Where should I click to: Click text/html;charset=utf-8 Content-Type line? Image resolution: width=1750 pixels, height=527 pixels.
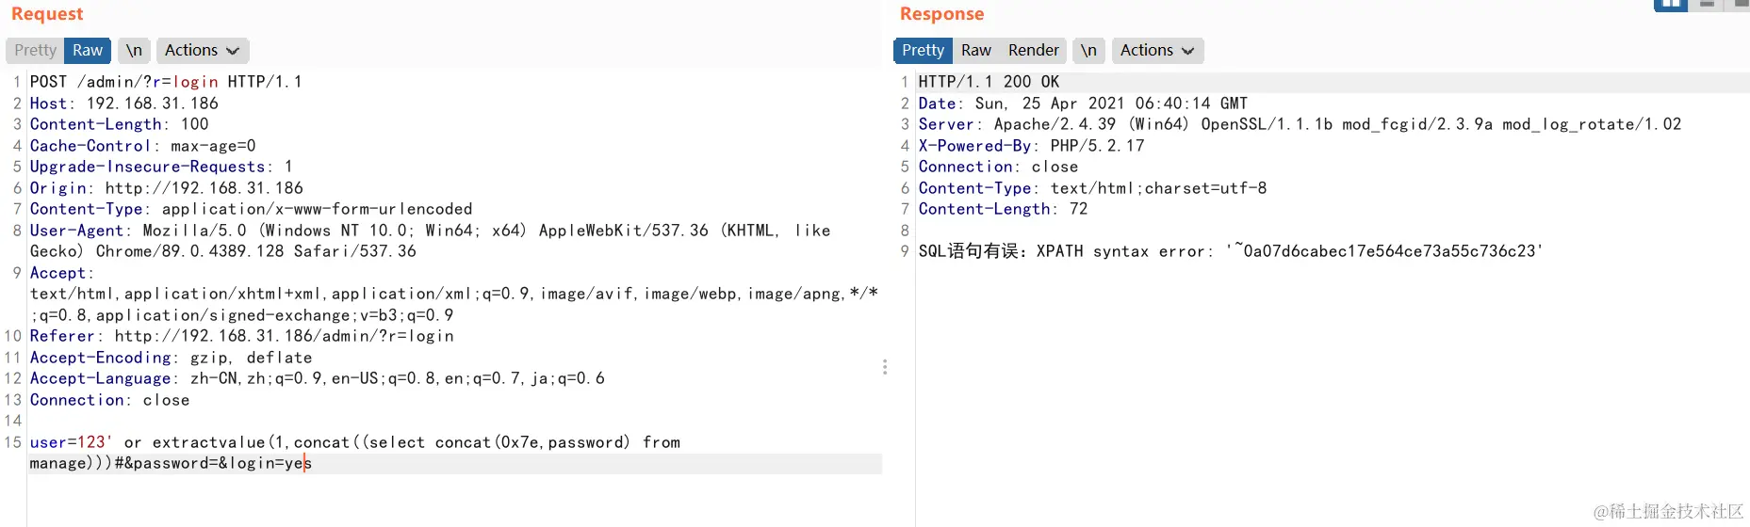click(1092, 188)
